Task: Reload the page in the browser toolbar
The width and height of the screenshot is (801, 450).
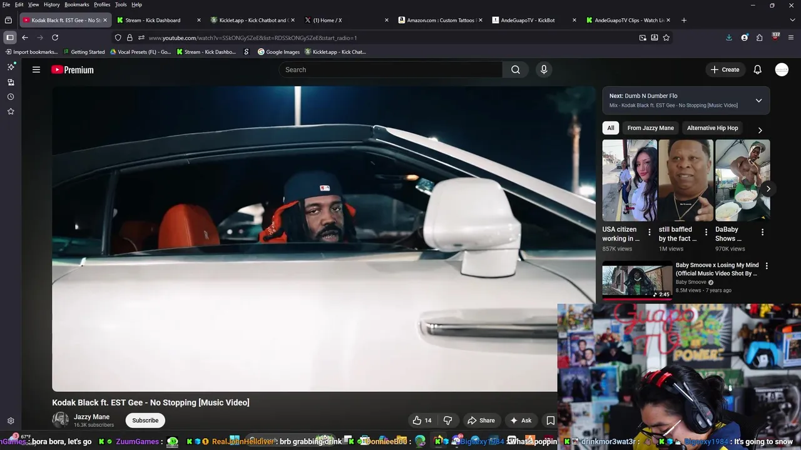Action: pos(55,37)
